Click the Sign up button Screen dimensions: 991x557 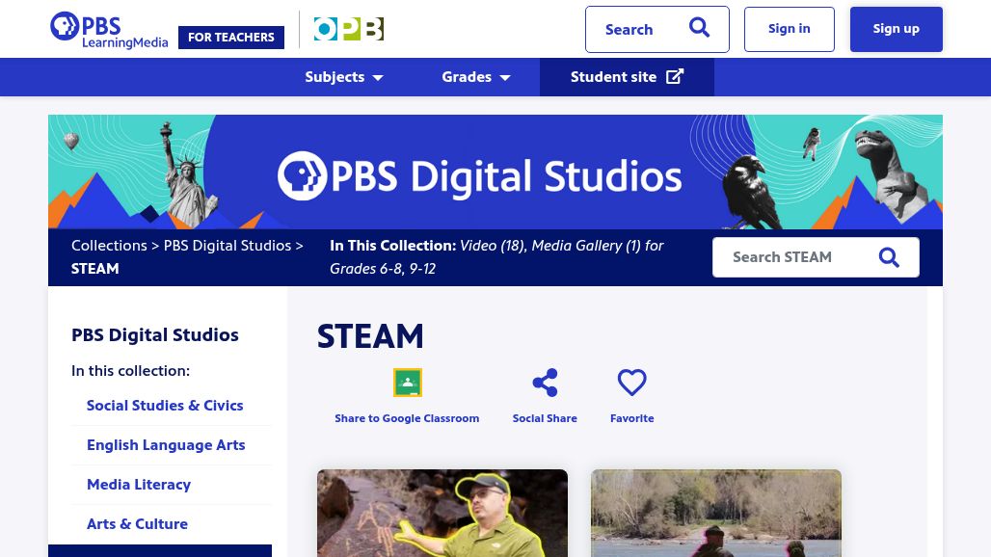[x=896, y=29]
